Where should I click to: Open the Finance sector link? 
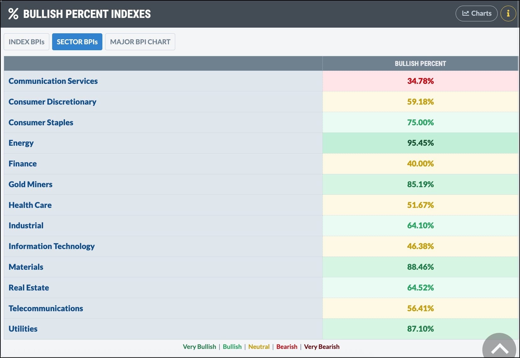23,164
